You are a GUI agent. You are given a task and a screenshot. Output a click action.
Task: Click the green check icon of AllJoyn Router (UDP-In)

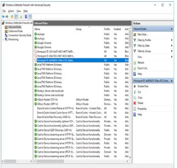35,104
